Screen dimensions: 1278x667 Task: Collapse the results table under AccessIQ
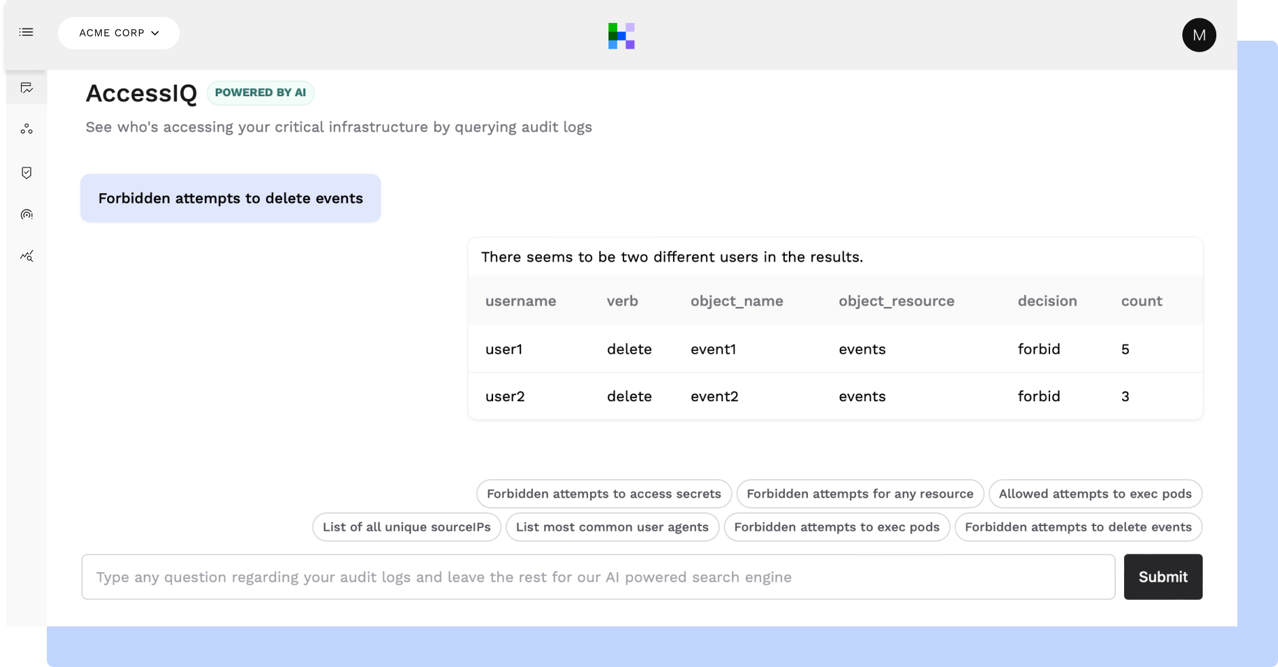coord(231,198)
